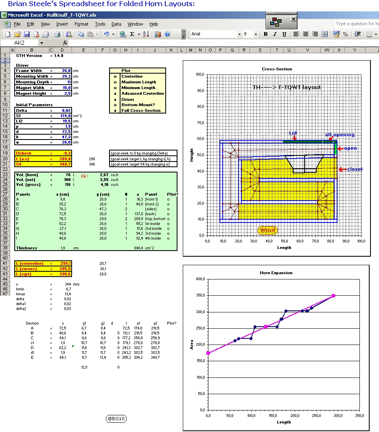Select the S1 value 174,0 cell
Viewport: 379px width, 432px height.
coord(63,116)
